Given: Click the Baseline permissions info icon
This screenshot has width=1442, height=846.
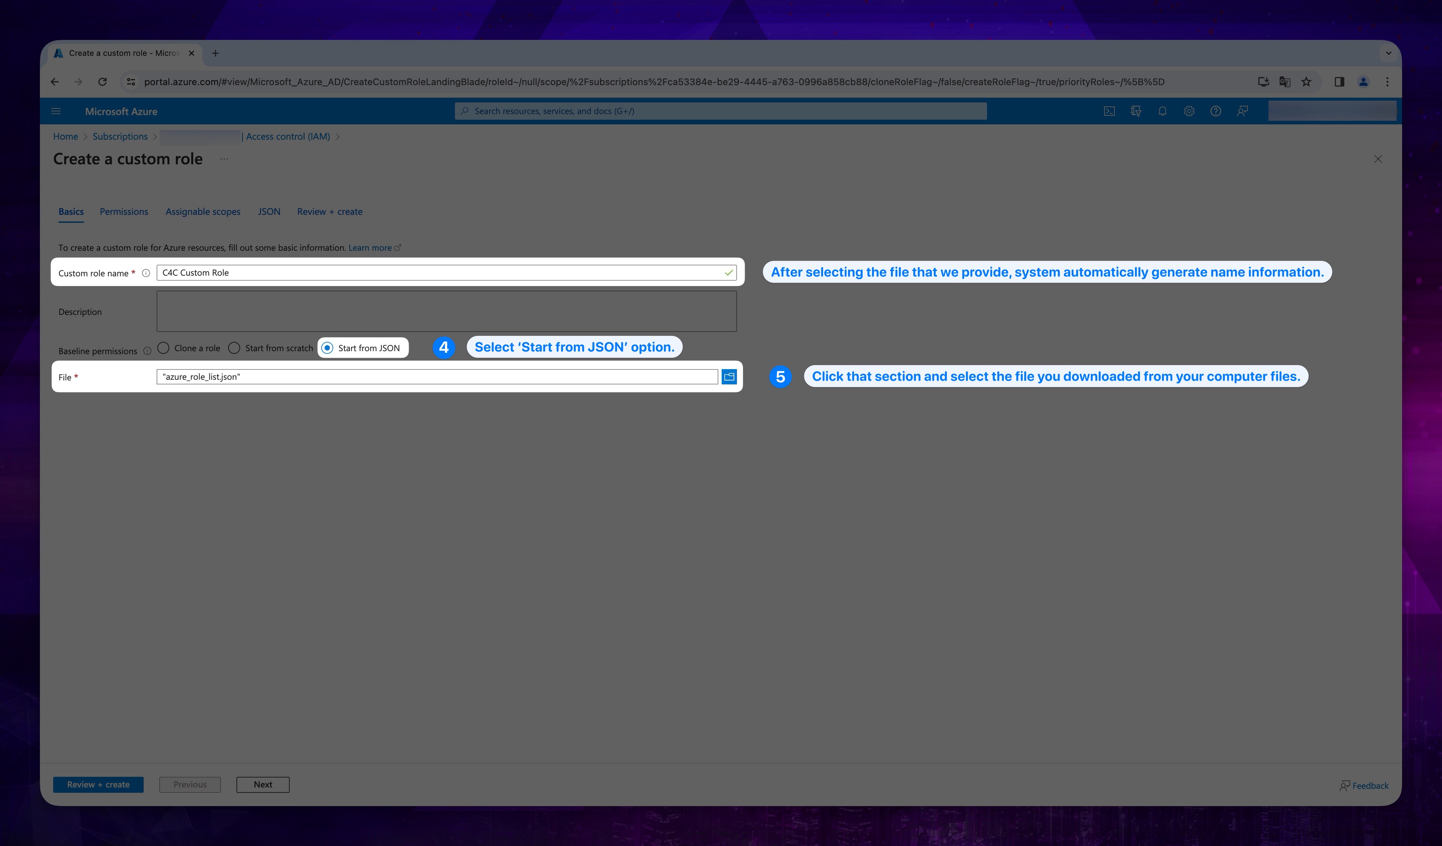Looking at the screenshot, I should click(x=147, y=351).
